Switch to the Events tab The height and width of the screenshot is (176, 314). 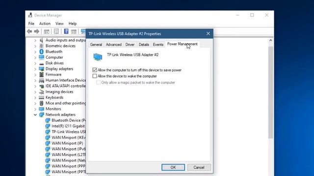(158, 44)
